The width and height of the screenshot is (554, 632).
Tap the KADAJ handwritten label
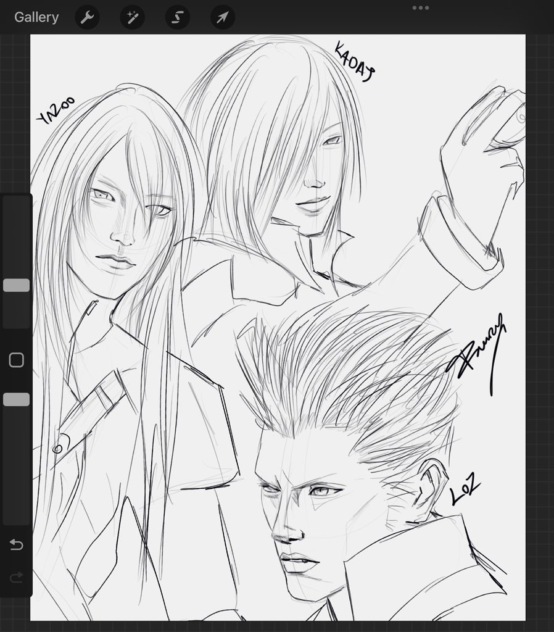355,62
